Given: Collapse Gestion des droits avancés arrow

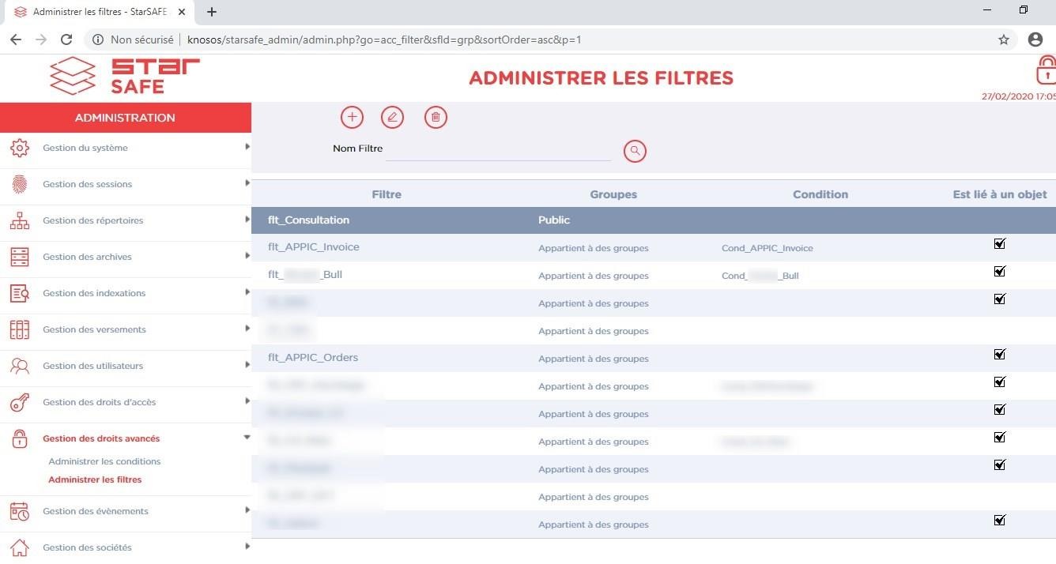Looking at the screenshot, I should (x=247, y=438).
